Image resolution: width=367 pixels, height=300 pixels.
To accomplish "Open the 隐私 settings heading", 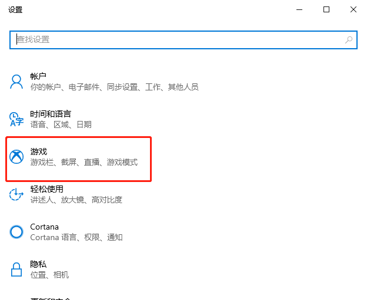I will [x=38, y=264].
